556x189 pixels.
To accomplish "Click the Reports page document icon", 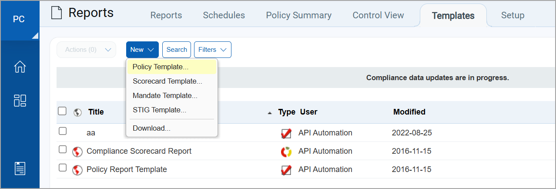I will click(x=57, y=13).
